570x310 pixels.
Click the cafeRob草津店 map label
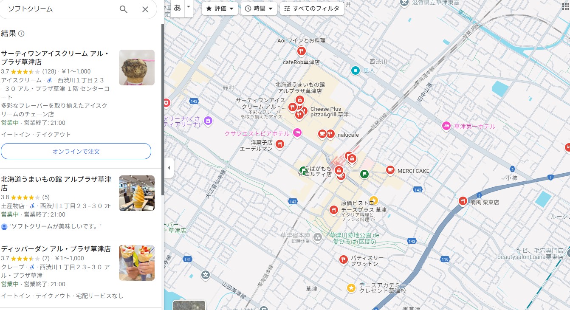(x=301, y=62)
